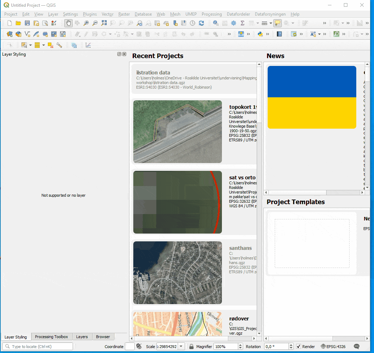
Task: Expand hidden items after the table refresh icon
Action: pos(301,34)
